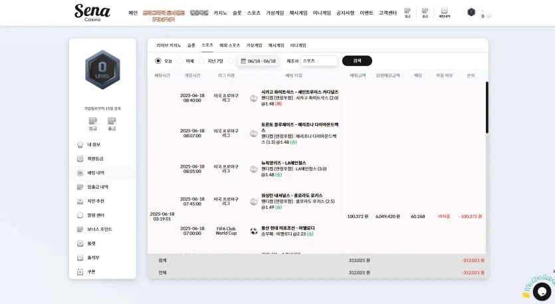This screenshot has height=304, width=555.
Task: Click 손익 column header
Action: coord(471,75)
